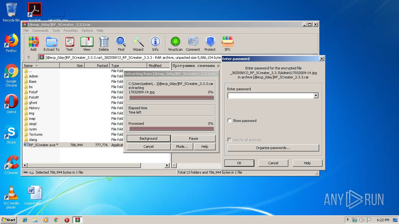This screenshot has width=399, height=224.
Task: Sort by the Modified column header
Action: pos(159,66)
